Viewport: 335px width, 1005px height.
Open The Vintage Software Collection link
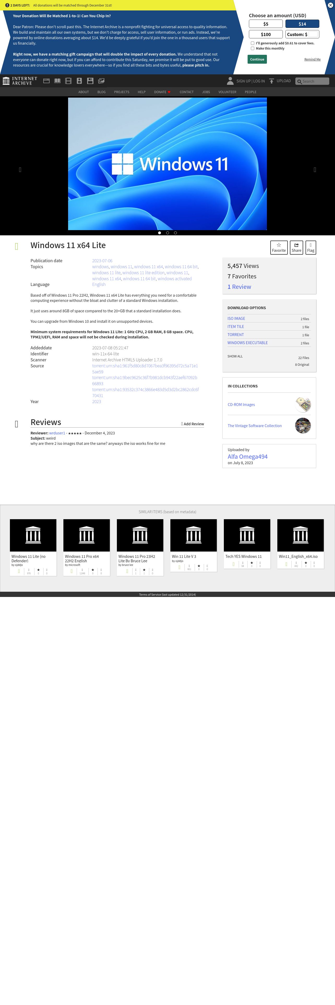(x=255, y=426)
